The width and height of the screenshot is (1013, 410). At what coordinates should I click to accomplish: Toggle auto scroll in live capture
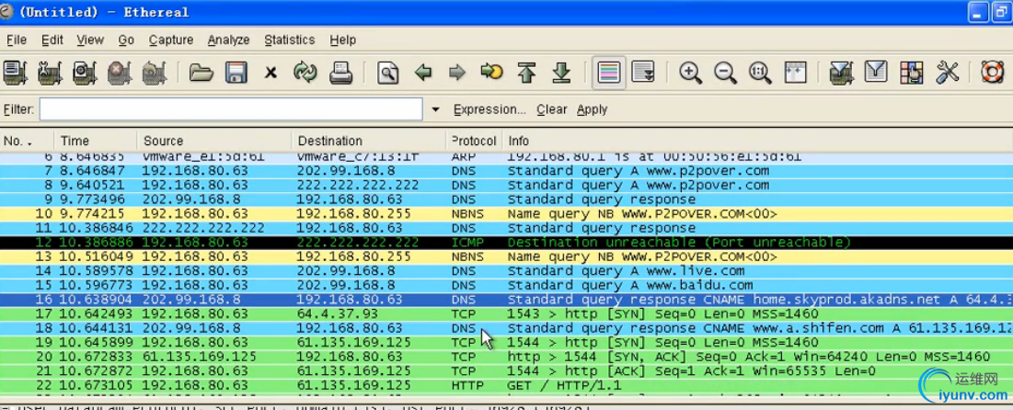tap(643, 73)
